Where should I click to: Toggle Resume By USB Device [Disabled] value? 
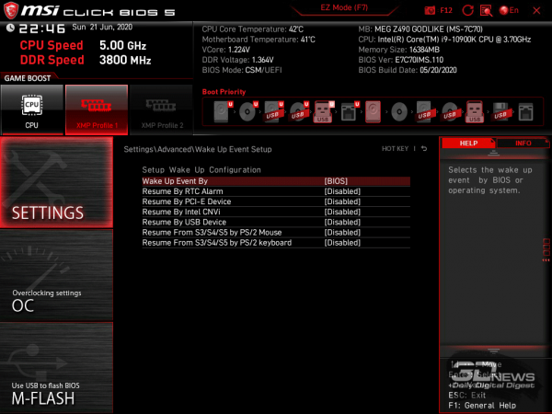[342, 222]
